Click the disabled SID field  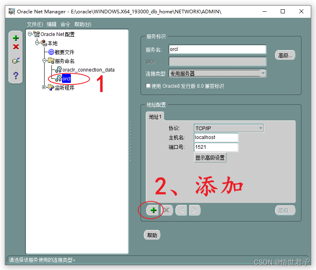[218, 61]
